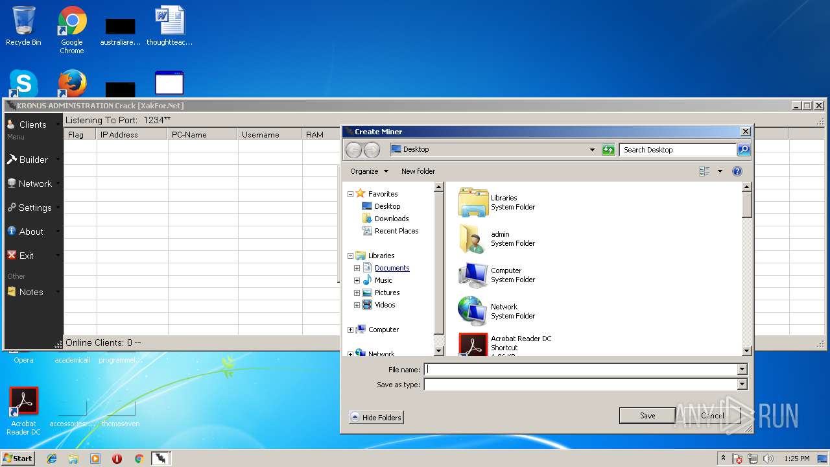Open the Organize dropdown menu
The image size is (830, 467).
pyautogui.click(x=369, y=171)
